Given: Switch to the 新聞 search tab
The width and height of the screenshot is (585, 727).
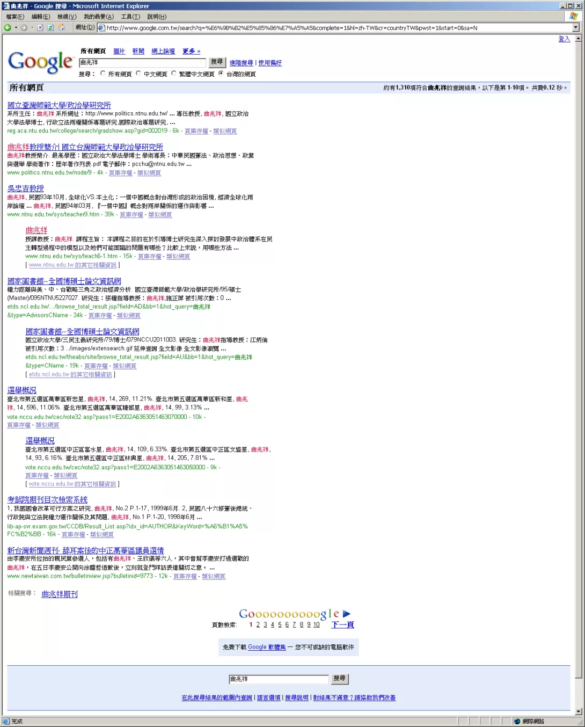Looking at the screenshot, I should tap(138, 51).
